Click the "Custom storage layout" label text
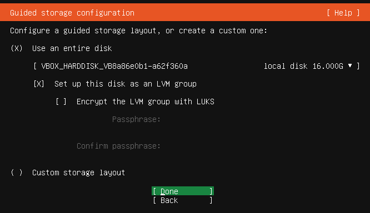 tap(78, 173)
